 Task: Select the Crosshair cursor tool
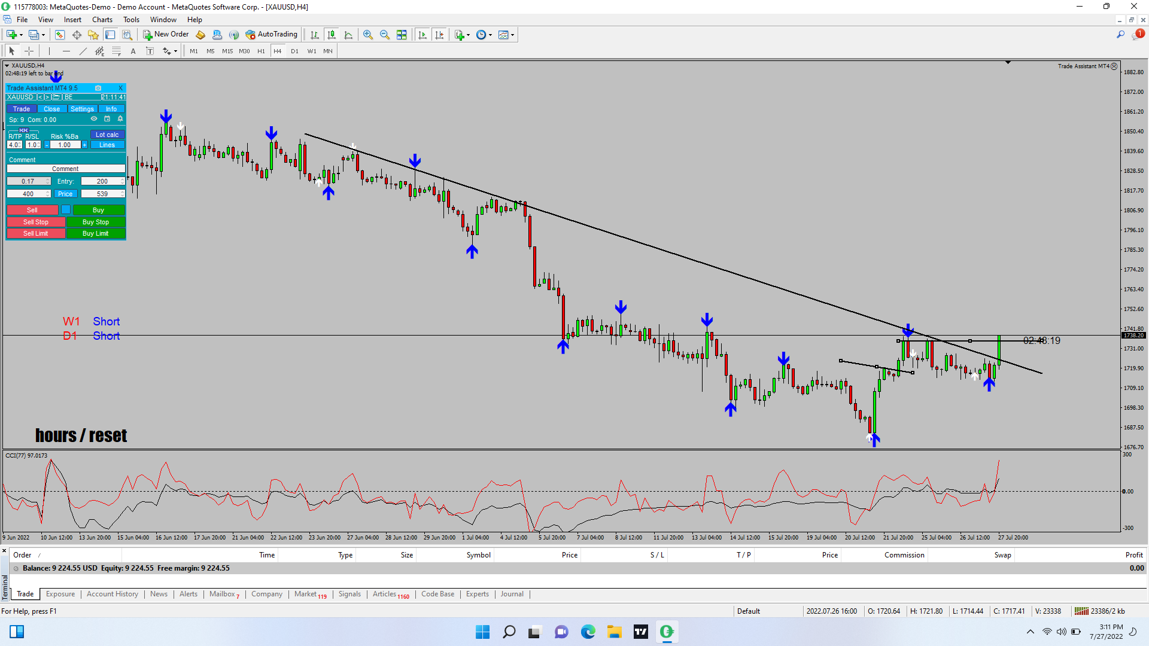(x=29, y=51)
